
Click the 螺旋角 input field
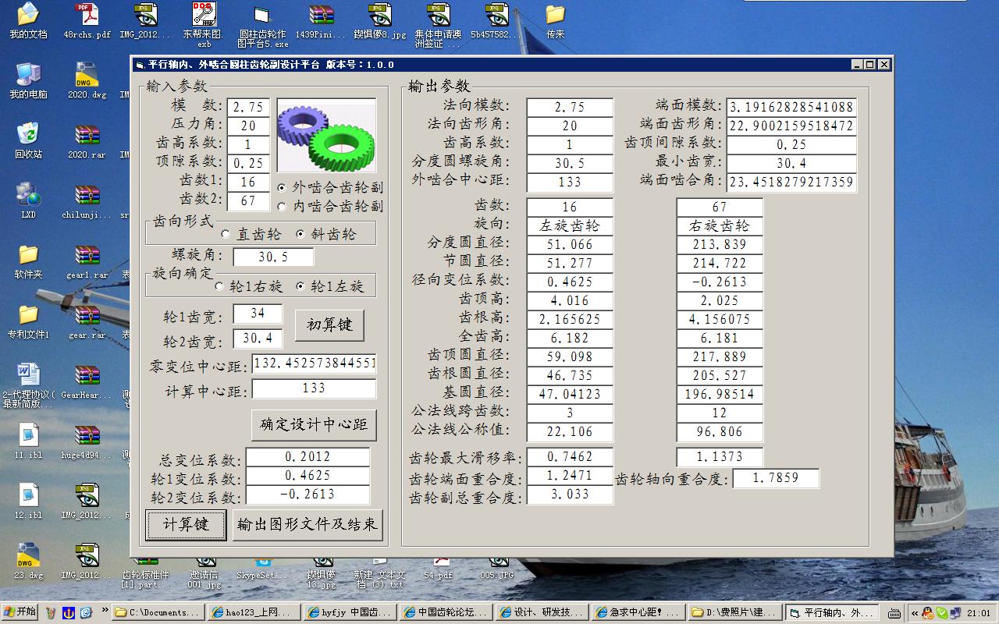273,257
